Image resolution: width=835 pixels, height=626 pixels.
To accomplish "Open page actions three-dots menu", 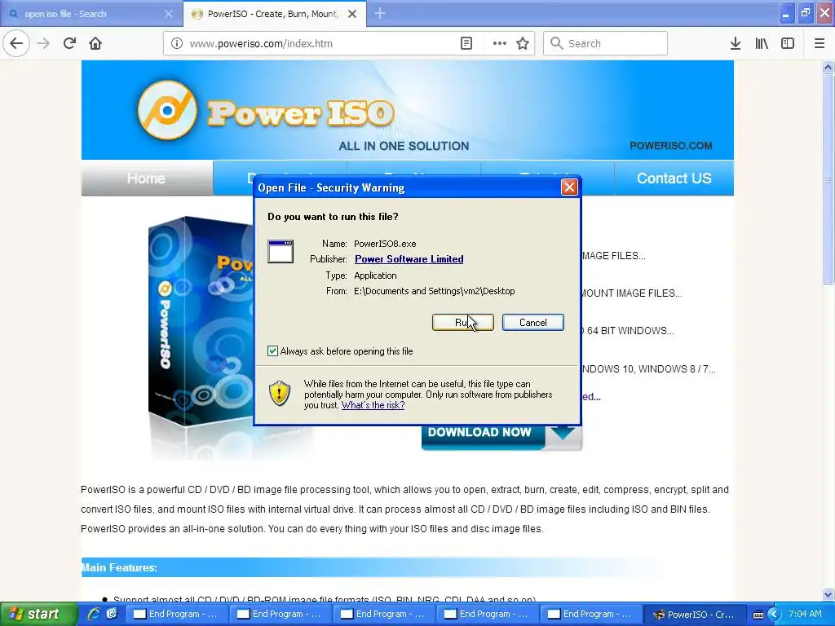I will coord(500,44).
